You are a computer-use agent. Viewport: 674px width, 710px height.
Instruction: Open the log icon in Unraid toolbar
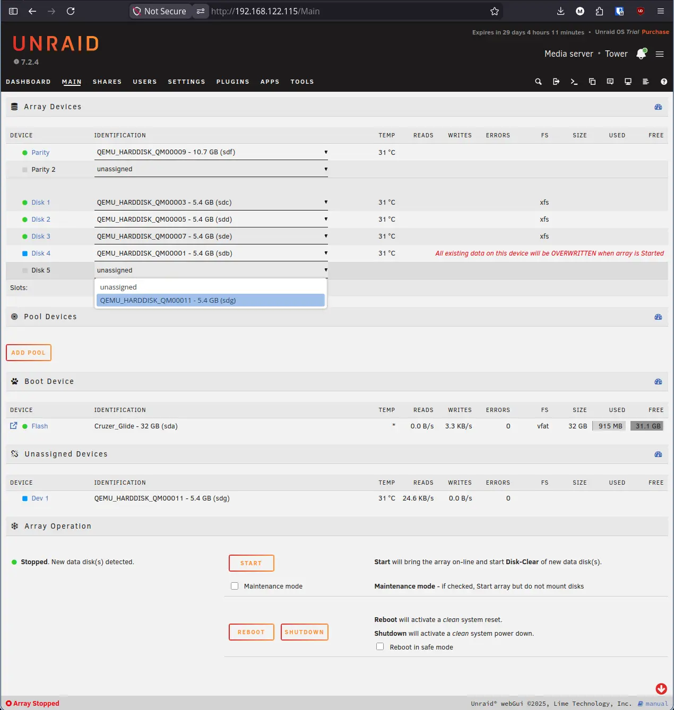pos(646,82)
